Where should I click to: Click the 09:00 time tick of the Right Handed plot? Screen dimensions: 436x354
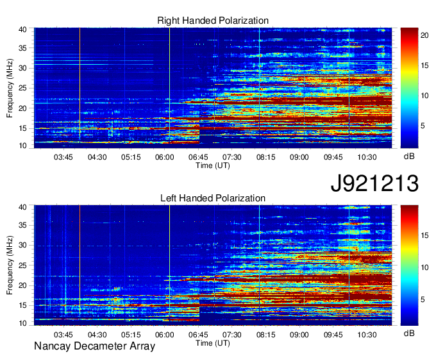299,157
